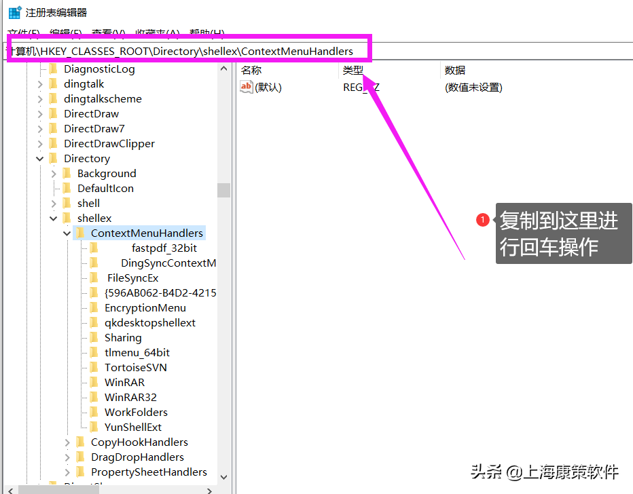Click the folder icon of DirectDraw7
Viewport: 633px width, 494px height.
coord(53,129)
